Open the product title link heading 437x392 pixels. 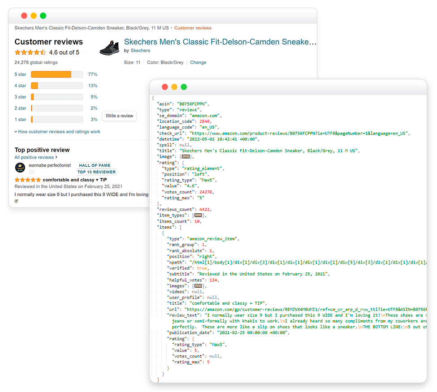[x=220, y=42]
